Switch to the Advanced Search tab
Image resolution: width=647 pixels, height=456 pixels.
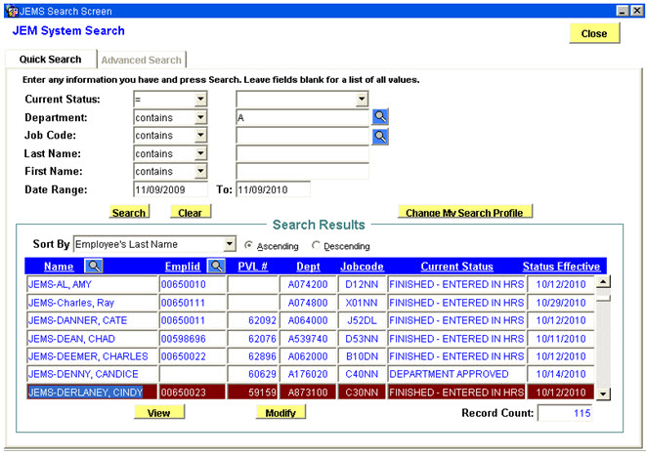tap(141, 61)
